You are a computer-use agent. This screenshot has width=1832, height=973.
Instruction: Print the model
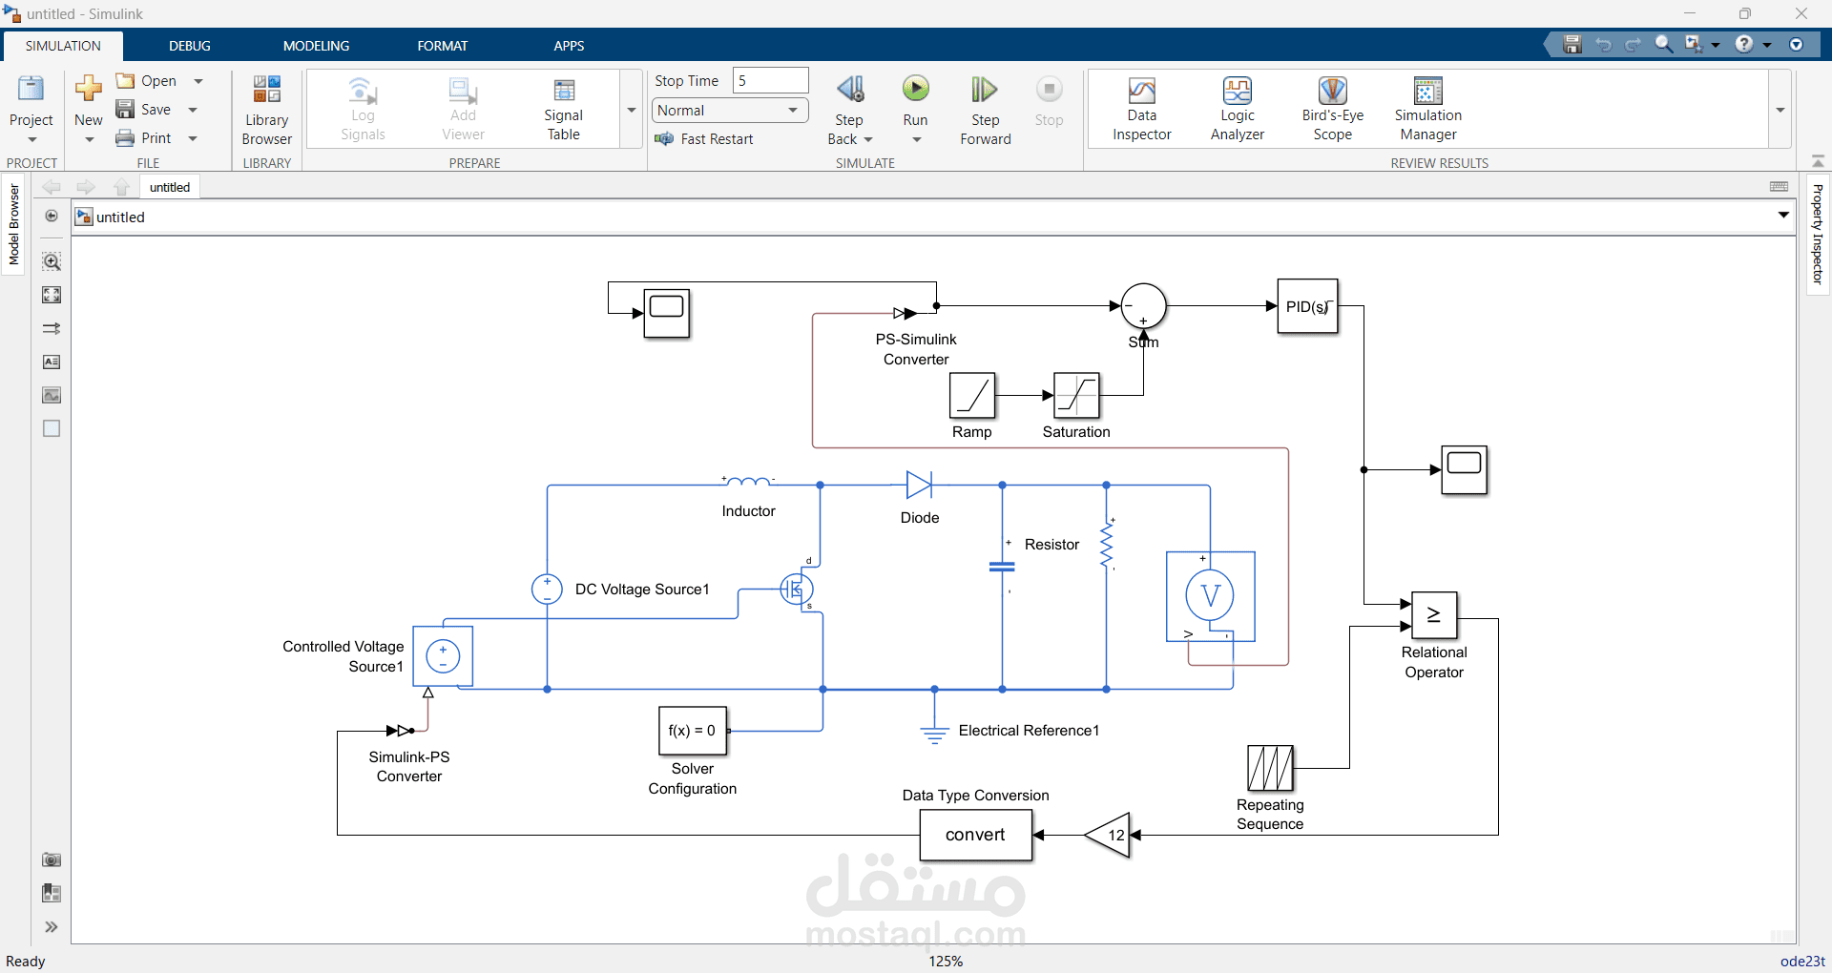click(144, 138)
